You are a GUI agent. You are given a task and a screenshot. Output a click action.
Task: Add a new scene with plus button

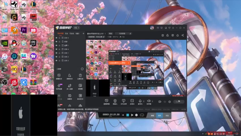click(x=83, y=34)
